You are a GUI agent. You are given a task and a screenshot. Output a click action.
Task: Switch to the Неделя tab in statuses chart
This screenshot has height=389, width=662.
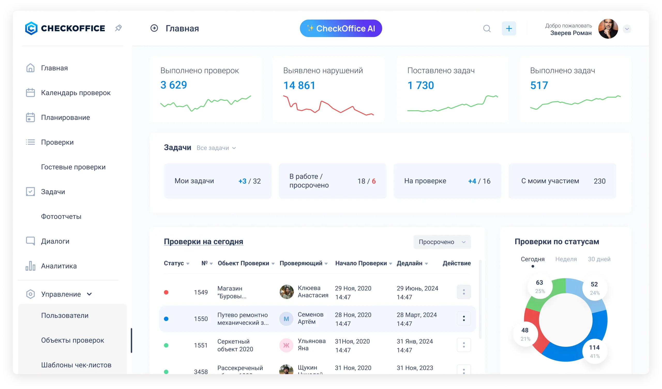[566, 259]
